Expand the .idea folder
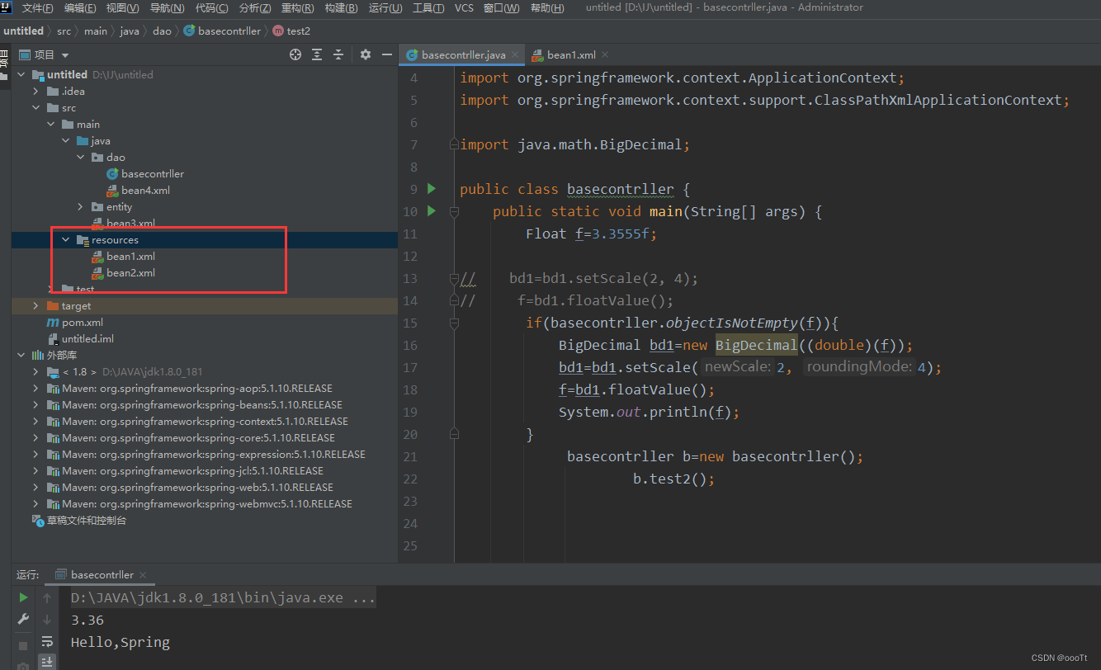1101x670 pixels. click(35, 92)
